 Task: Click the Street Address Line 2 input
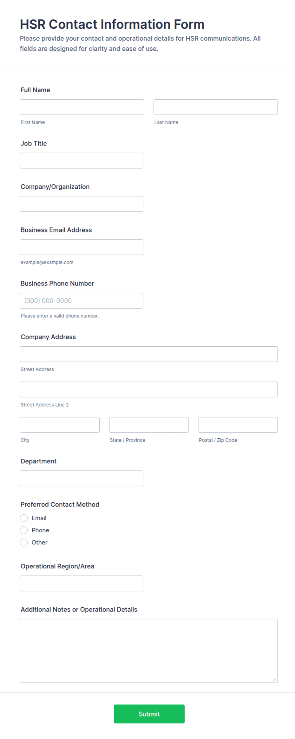pyautogui.click(x=149, y=389)
